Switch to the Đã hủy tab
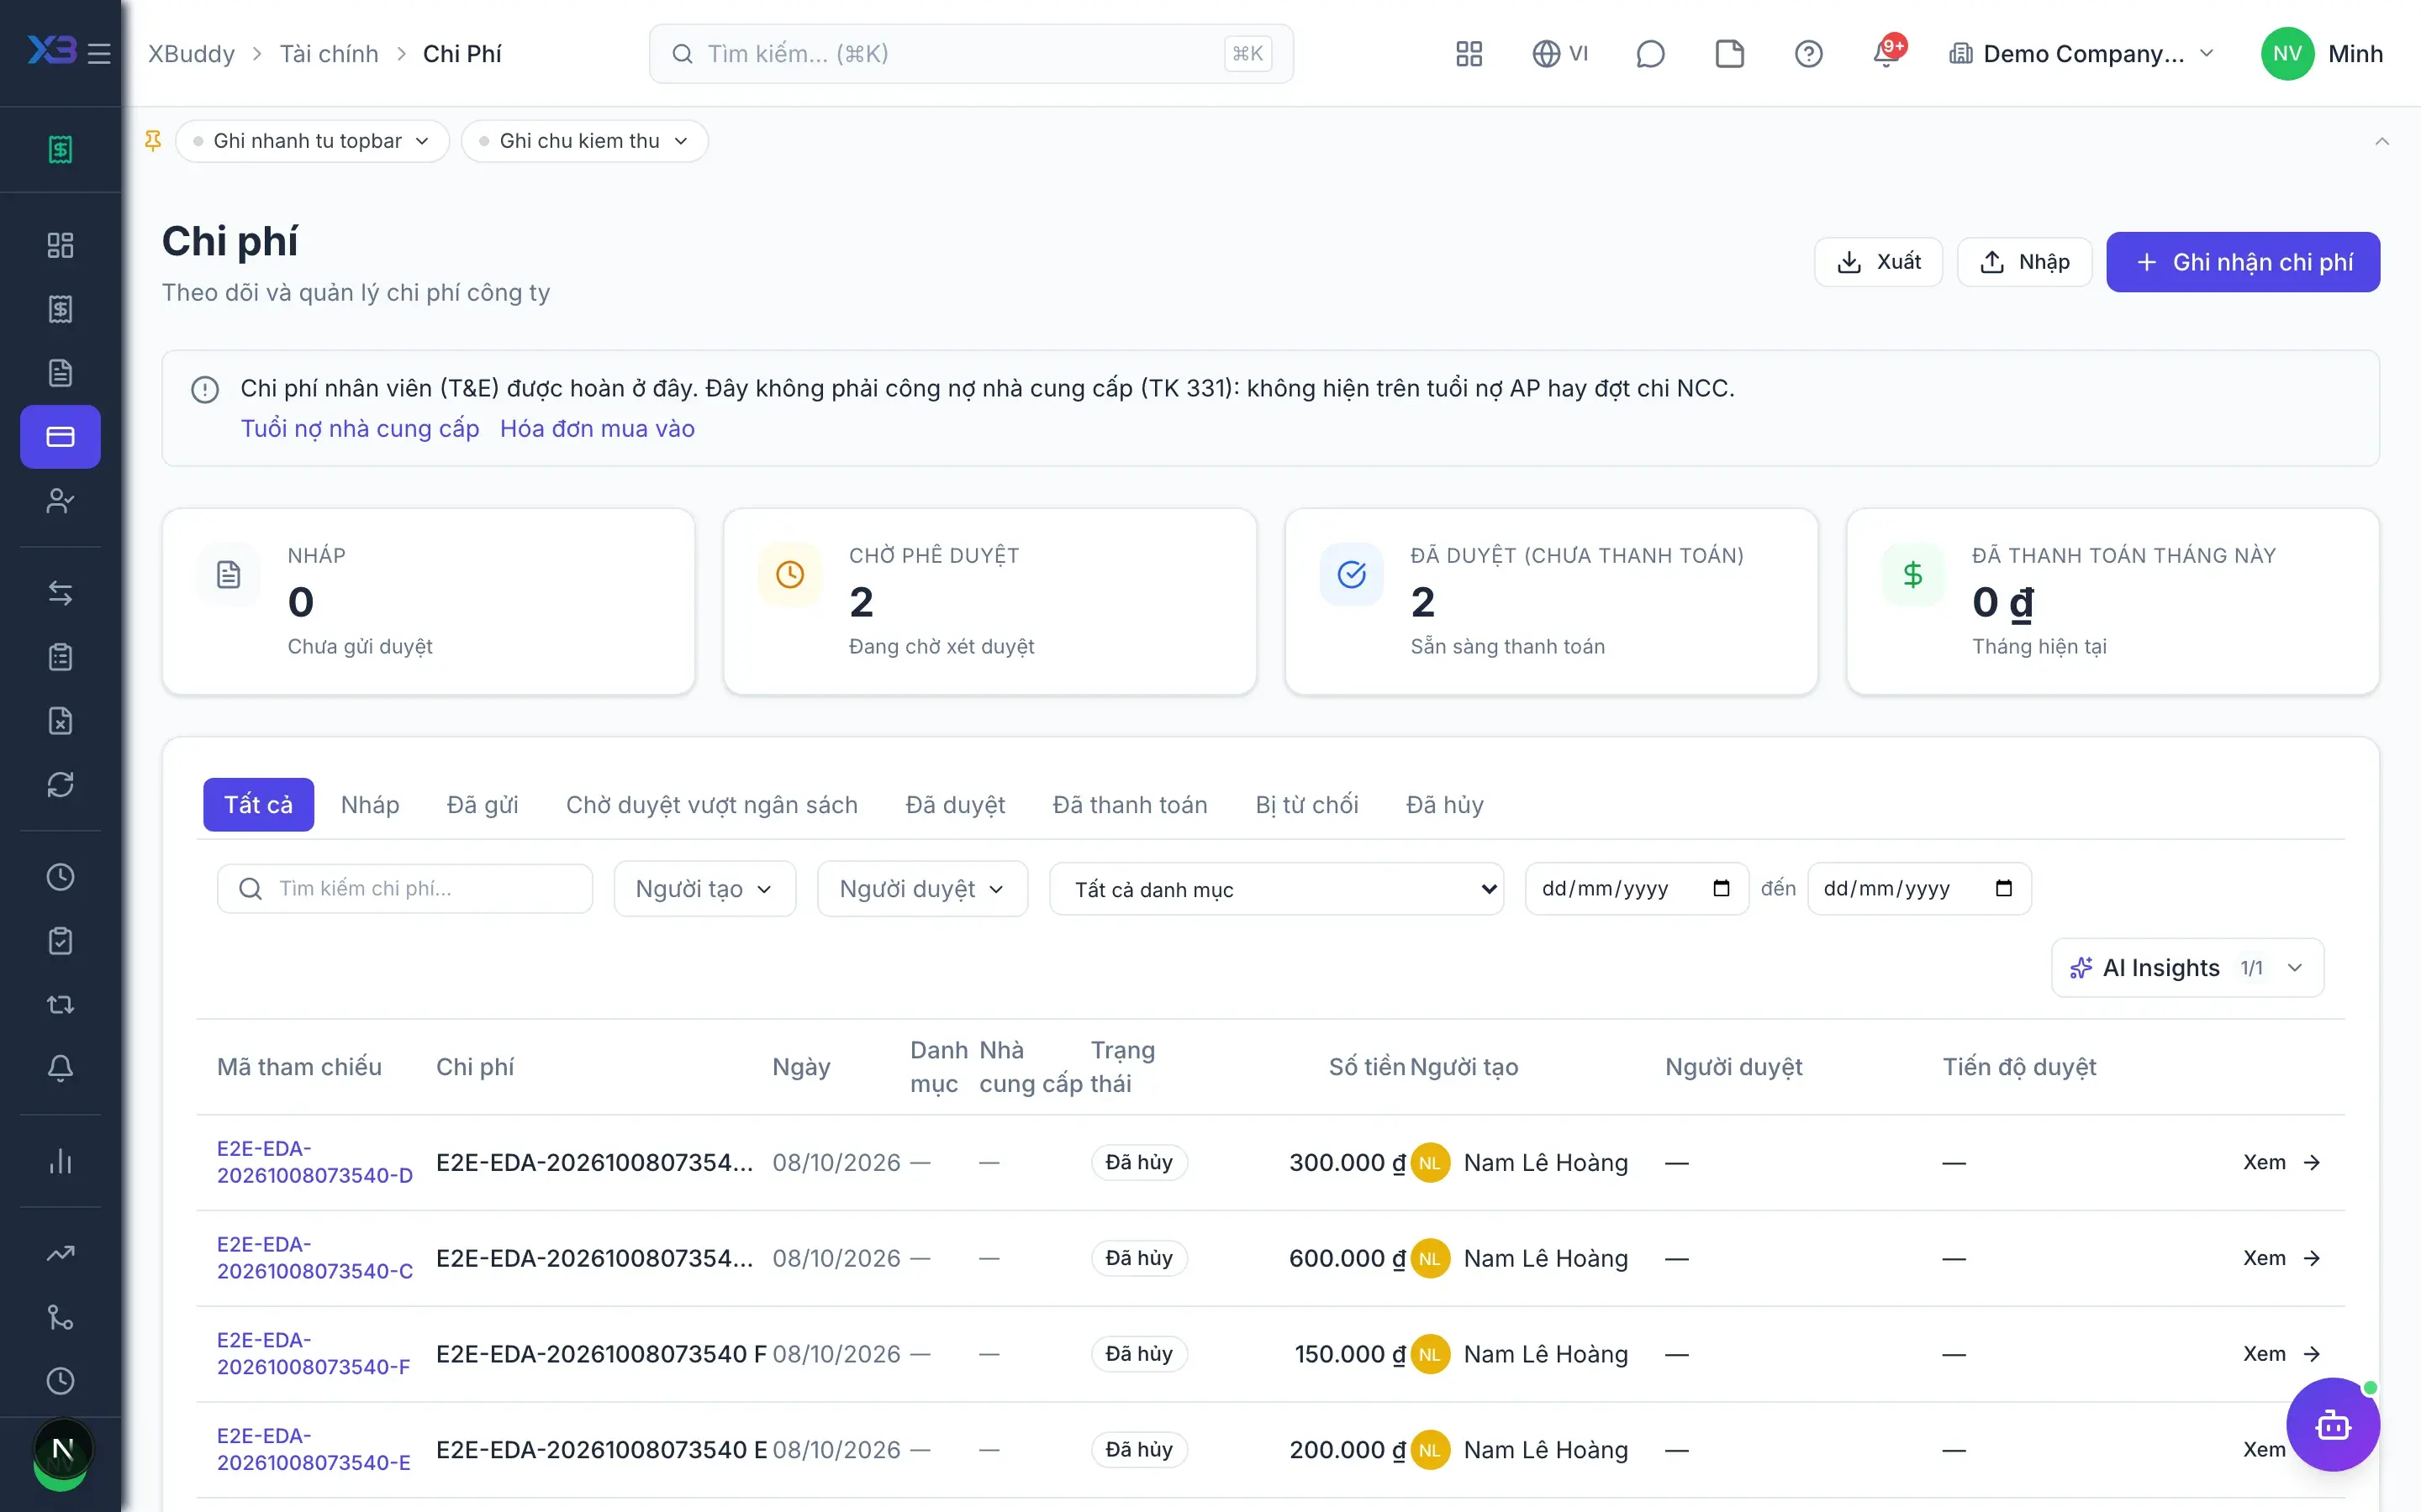The height and width of the screenshot is (1512, 2421). pyautogui.click(x=1444, y=804)
